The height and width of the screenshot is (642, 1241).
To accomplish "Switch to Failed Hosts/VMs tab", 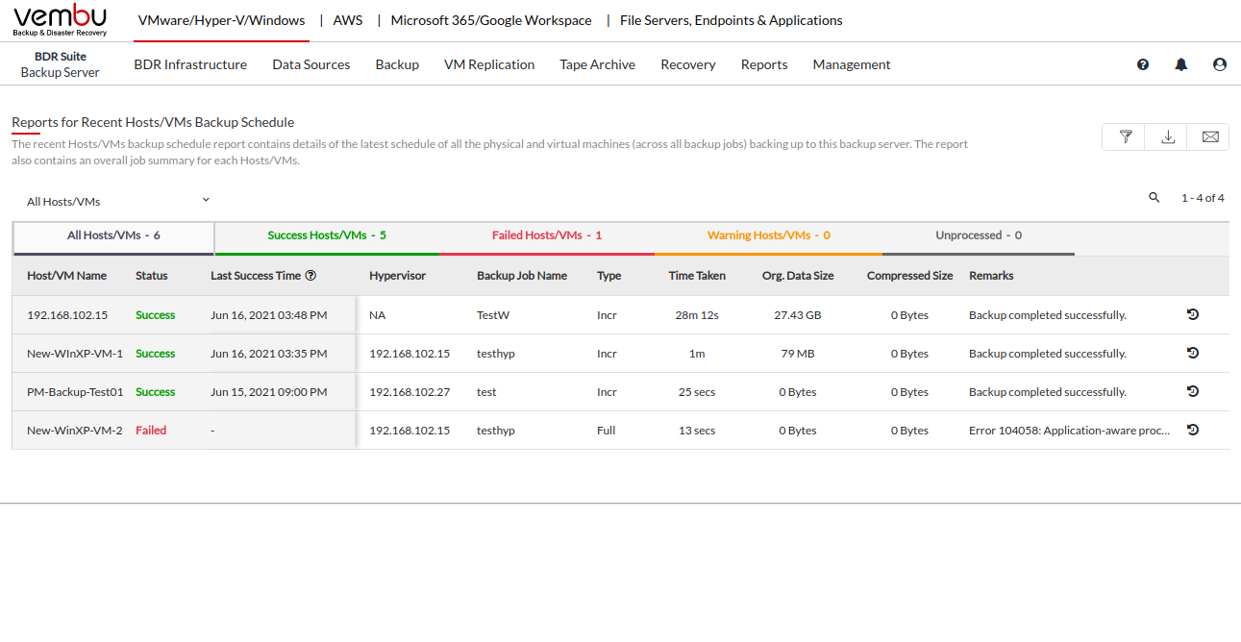I will click(546, 235).
